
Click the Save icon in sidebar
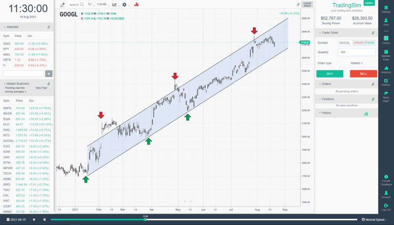tap(386, 23)
